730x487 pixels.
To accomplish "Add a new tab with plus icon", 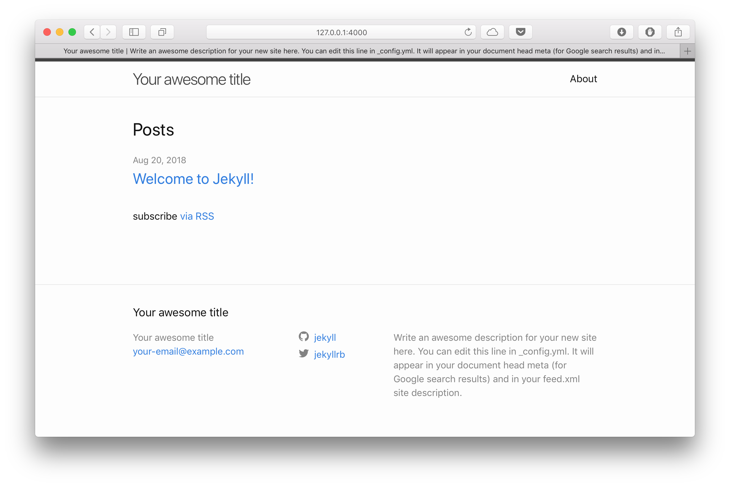I will (688, 51).
